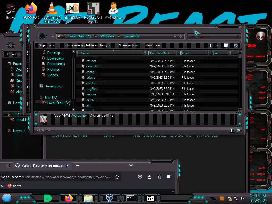Screen dimensions: 272x204
Task: Click the Action Center flag tray icon
Action: coord(230,198)
